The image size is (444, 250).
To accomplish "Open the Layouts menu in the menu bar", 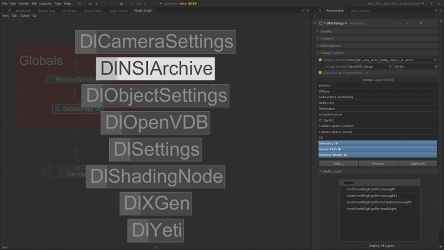I will pyautogui.click(x=46, y=3).
